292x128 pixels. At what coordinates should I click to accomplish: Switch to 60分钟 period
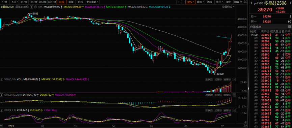point(52,2)
